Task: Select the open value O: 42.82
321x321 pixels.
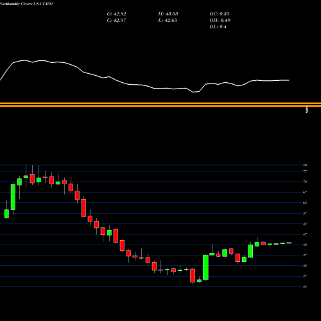Action: (x=116, y=14)
